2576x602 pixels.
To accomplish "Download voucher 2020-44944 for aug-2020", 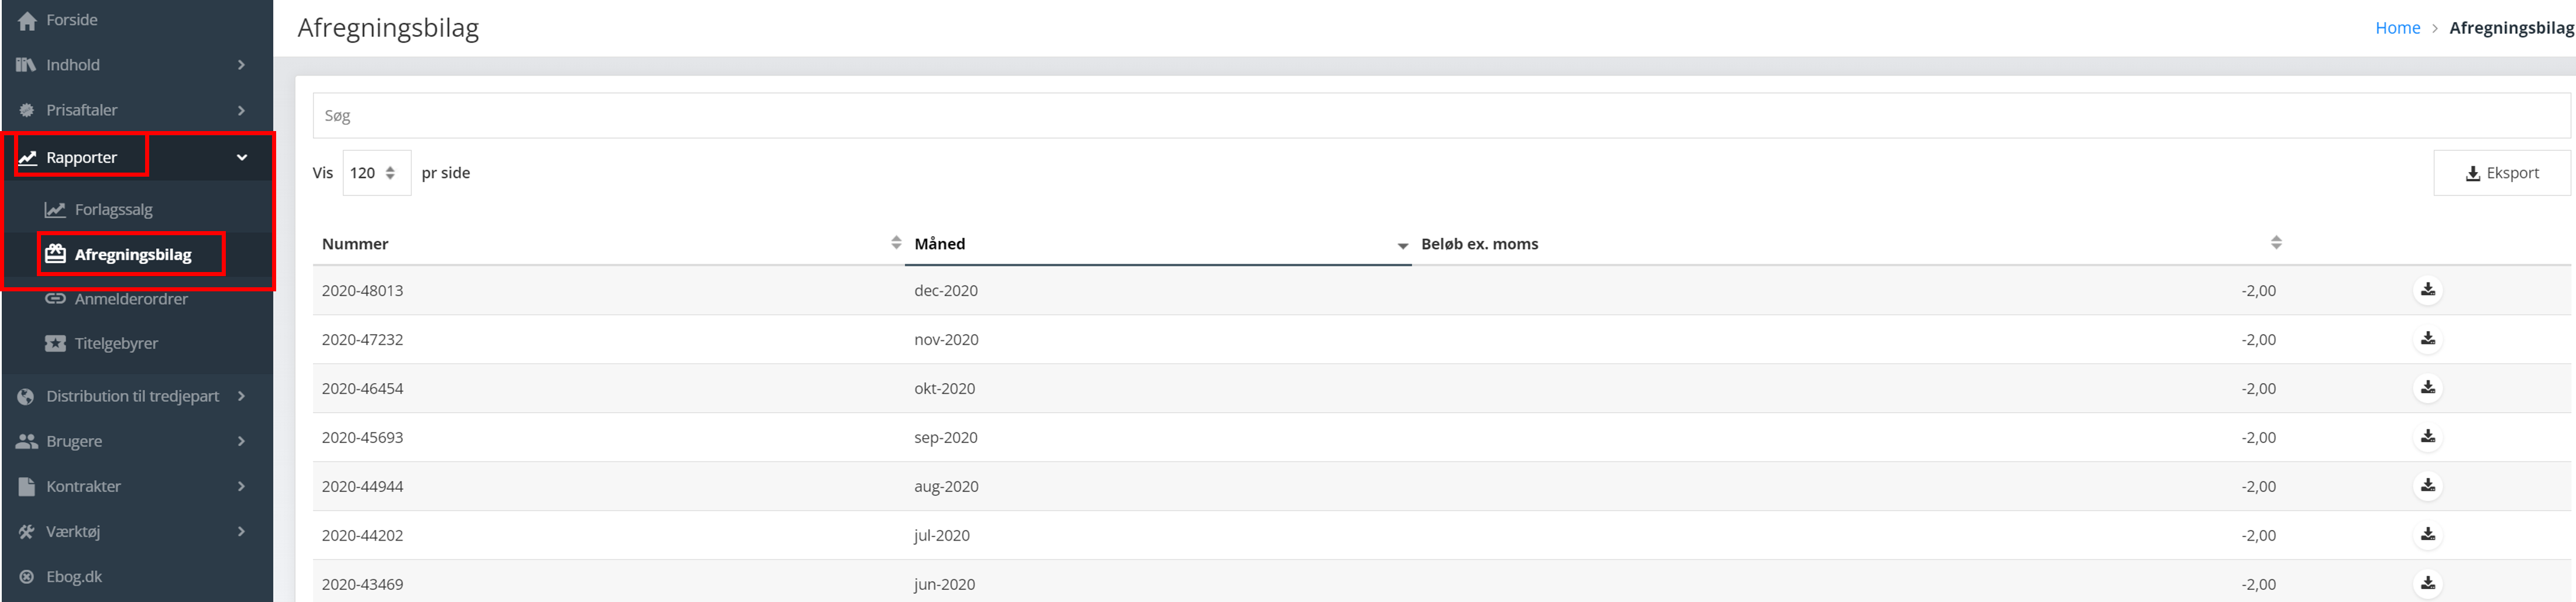I will pyautogui.click(x=2427, y=486).
